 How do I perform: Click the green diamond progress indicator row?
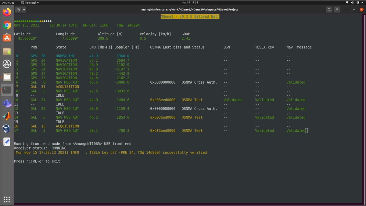(x=33, y=21)
